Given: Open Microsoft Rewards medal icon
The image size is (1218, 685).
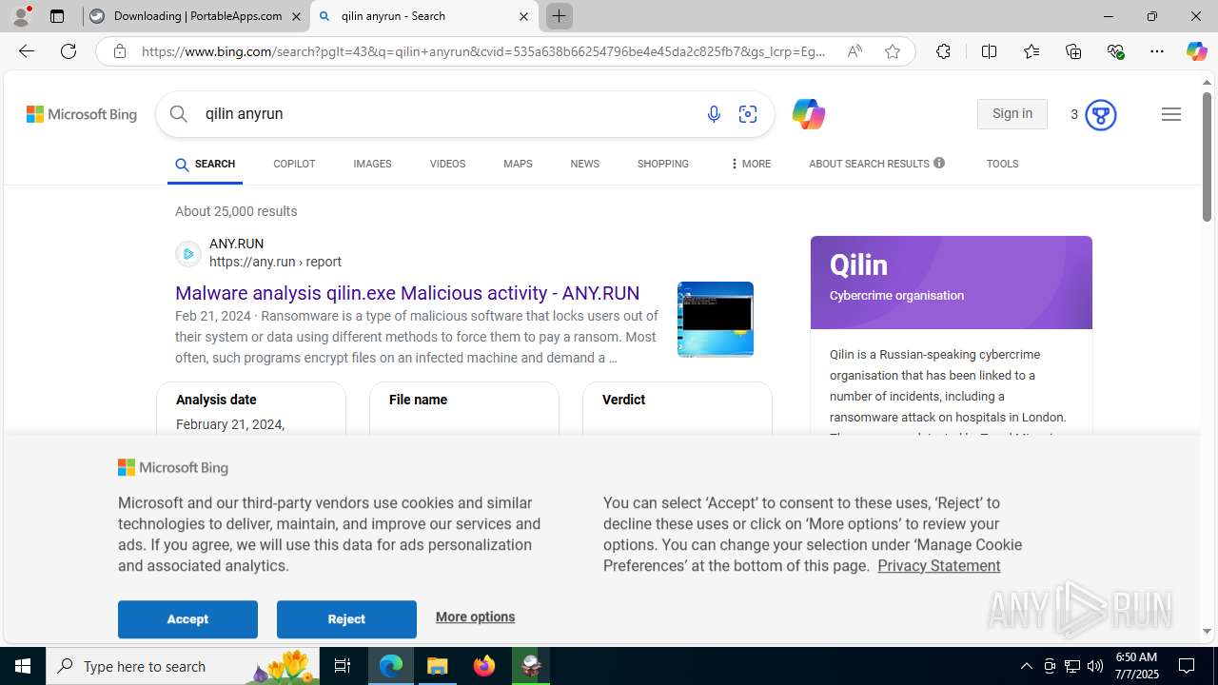Looking at the screenshot, I should click(x=1101, y=115).
